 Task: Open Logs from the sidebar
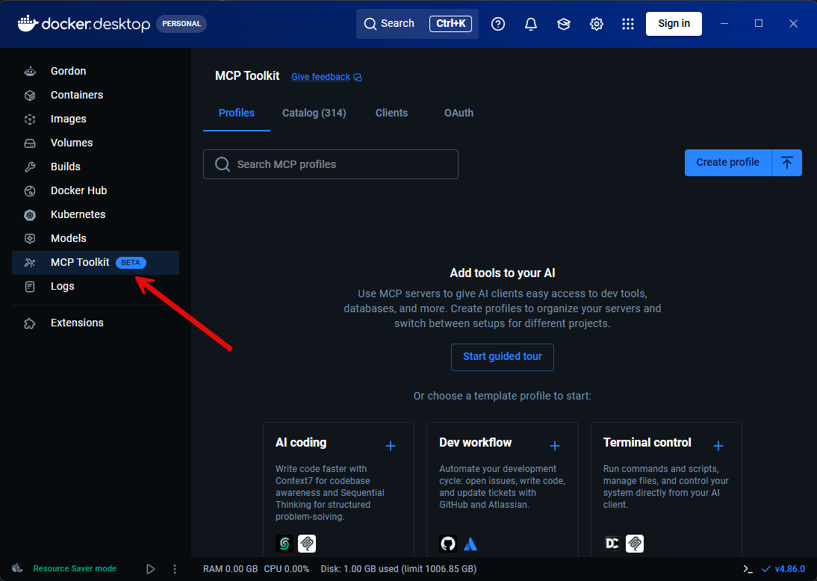(96, 287)
